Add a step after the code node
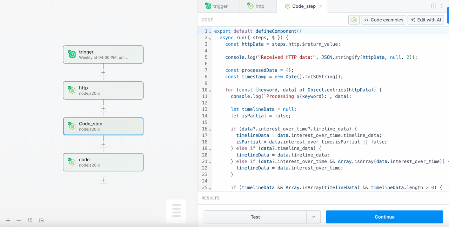Image resolution: width=449 pixels, height=227 pixels. point(103,180)
